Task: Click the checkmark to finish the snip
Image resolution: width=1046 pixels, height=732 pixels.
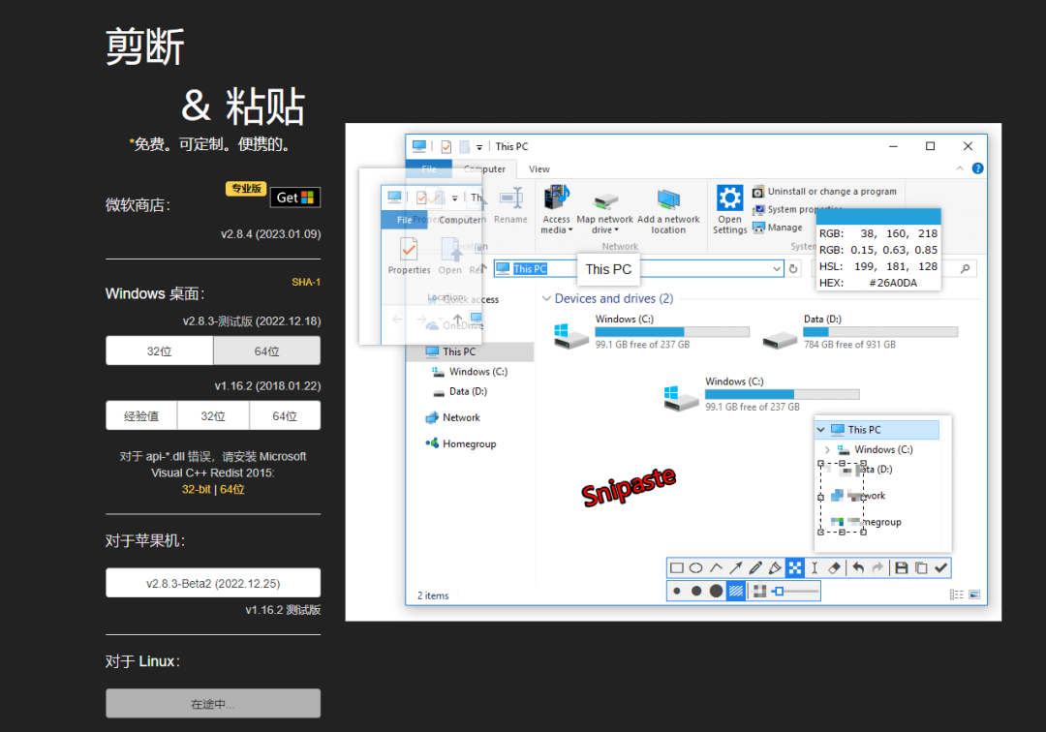Action: pos(940,568)
